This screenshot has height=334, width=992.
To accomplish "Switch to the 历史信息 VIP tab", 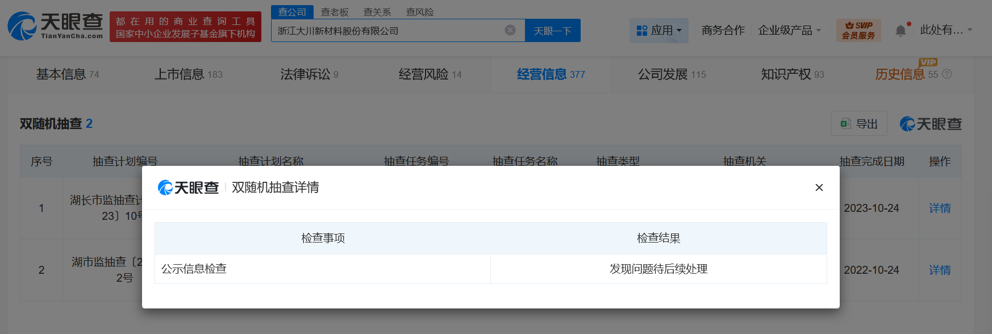I will 906,74.
